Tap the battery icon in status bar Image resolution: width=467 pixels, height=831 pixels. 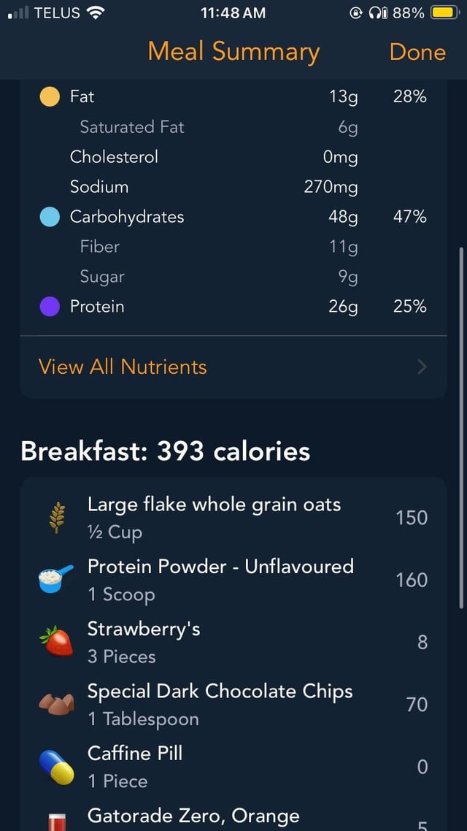(x=444, y=12)
